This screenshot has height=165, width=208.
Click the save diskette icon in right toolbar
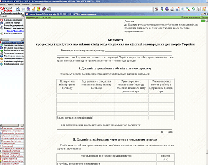click(x=178, y=9)
